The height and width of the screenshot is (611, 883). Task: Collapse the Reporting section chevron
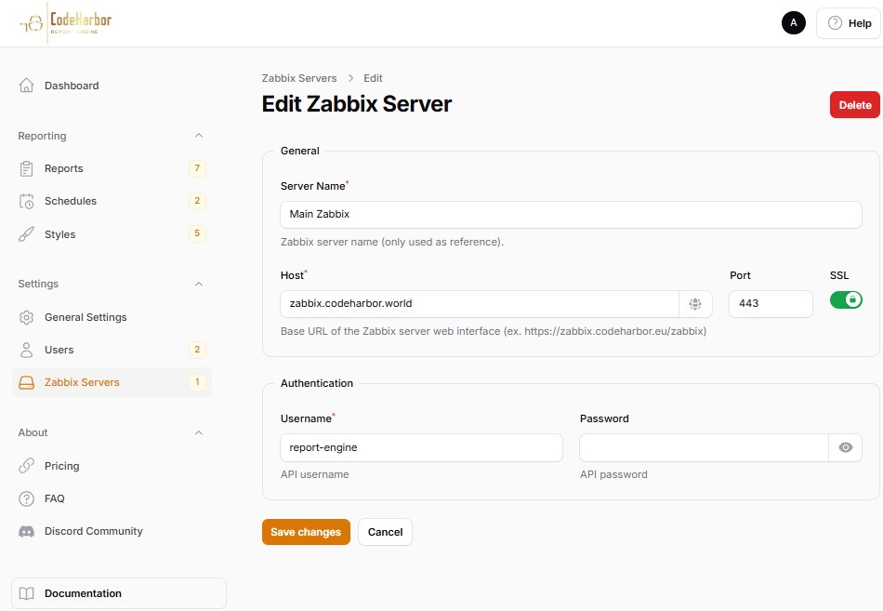pyautogui.click(x=199, y=135)
